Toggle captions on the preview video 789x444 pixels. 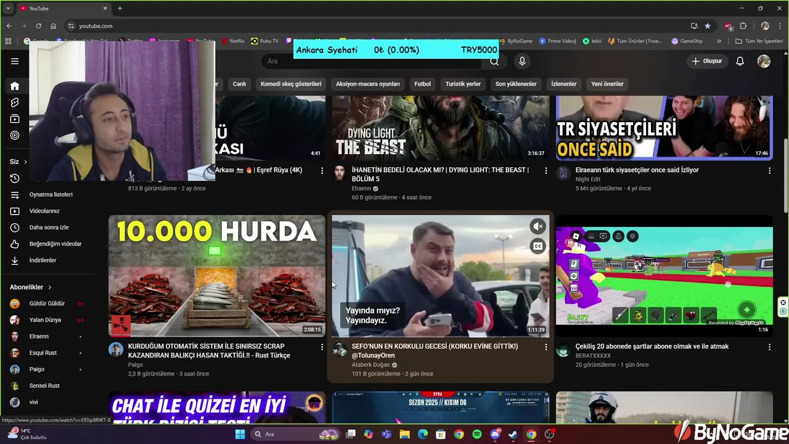(x=538, y=247)
